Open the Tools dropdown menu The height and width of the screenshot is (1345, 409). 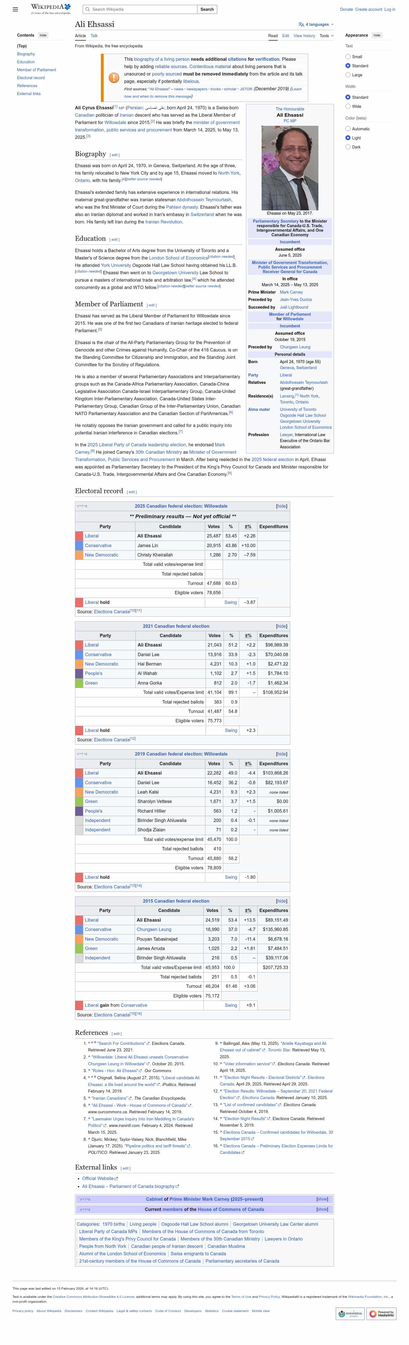[326, 36]
